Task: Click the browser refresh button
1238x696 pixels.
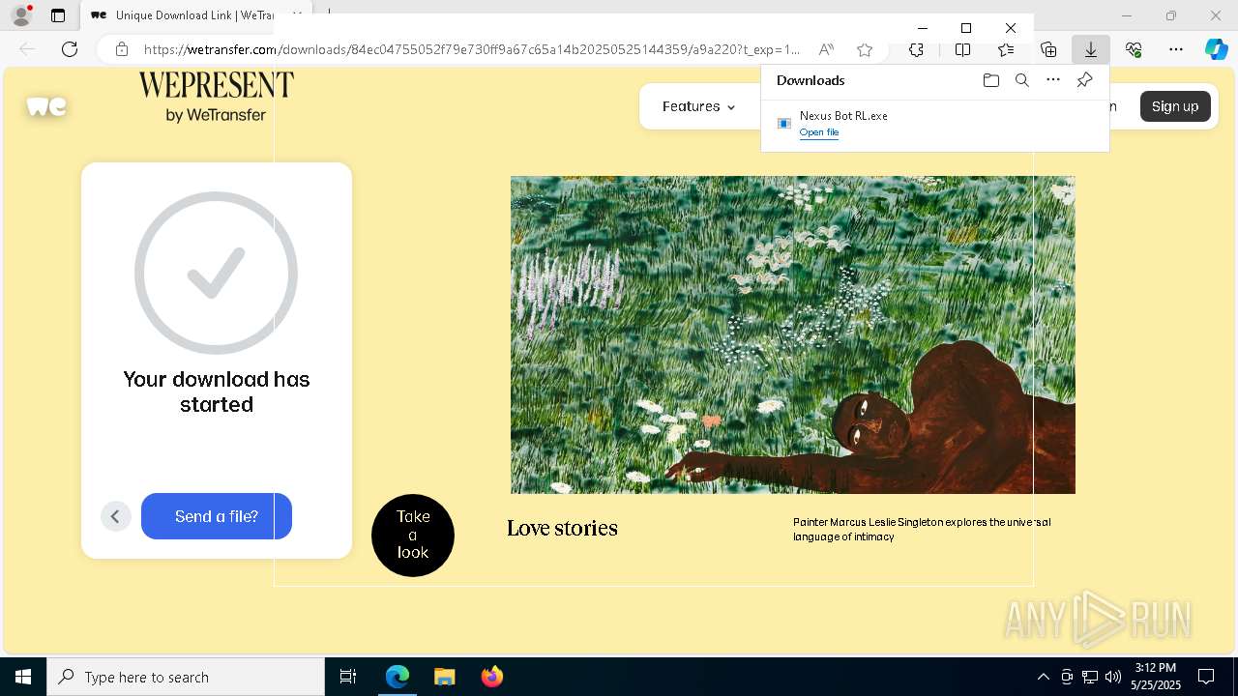Action: (70, 49)
